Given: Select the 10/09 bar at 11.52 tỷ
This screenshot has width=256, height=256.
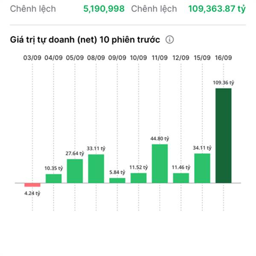Looking at the screenshot, I should [x=138, y=178].
